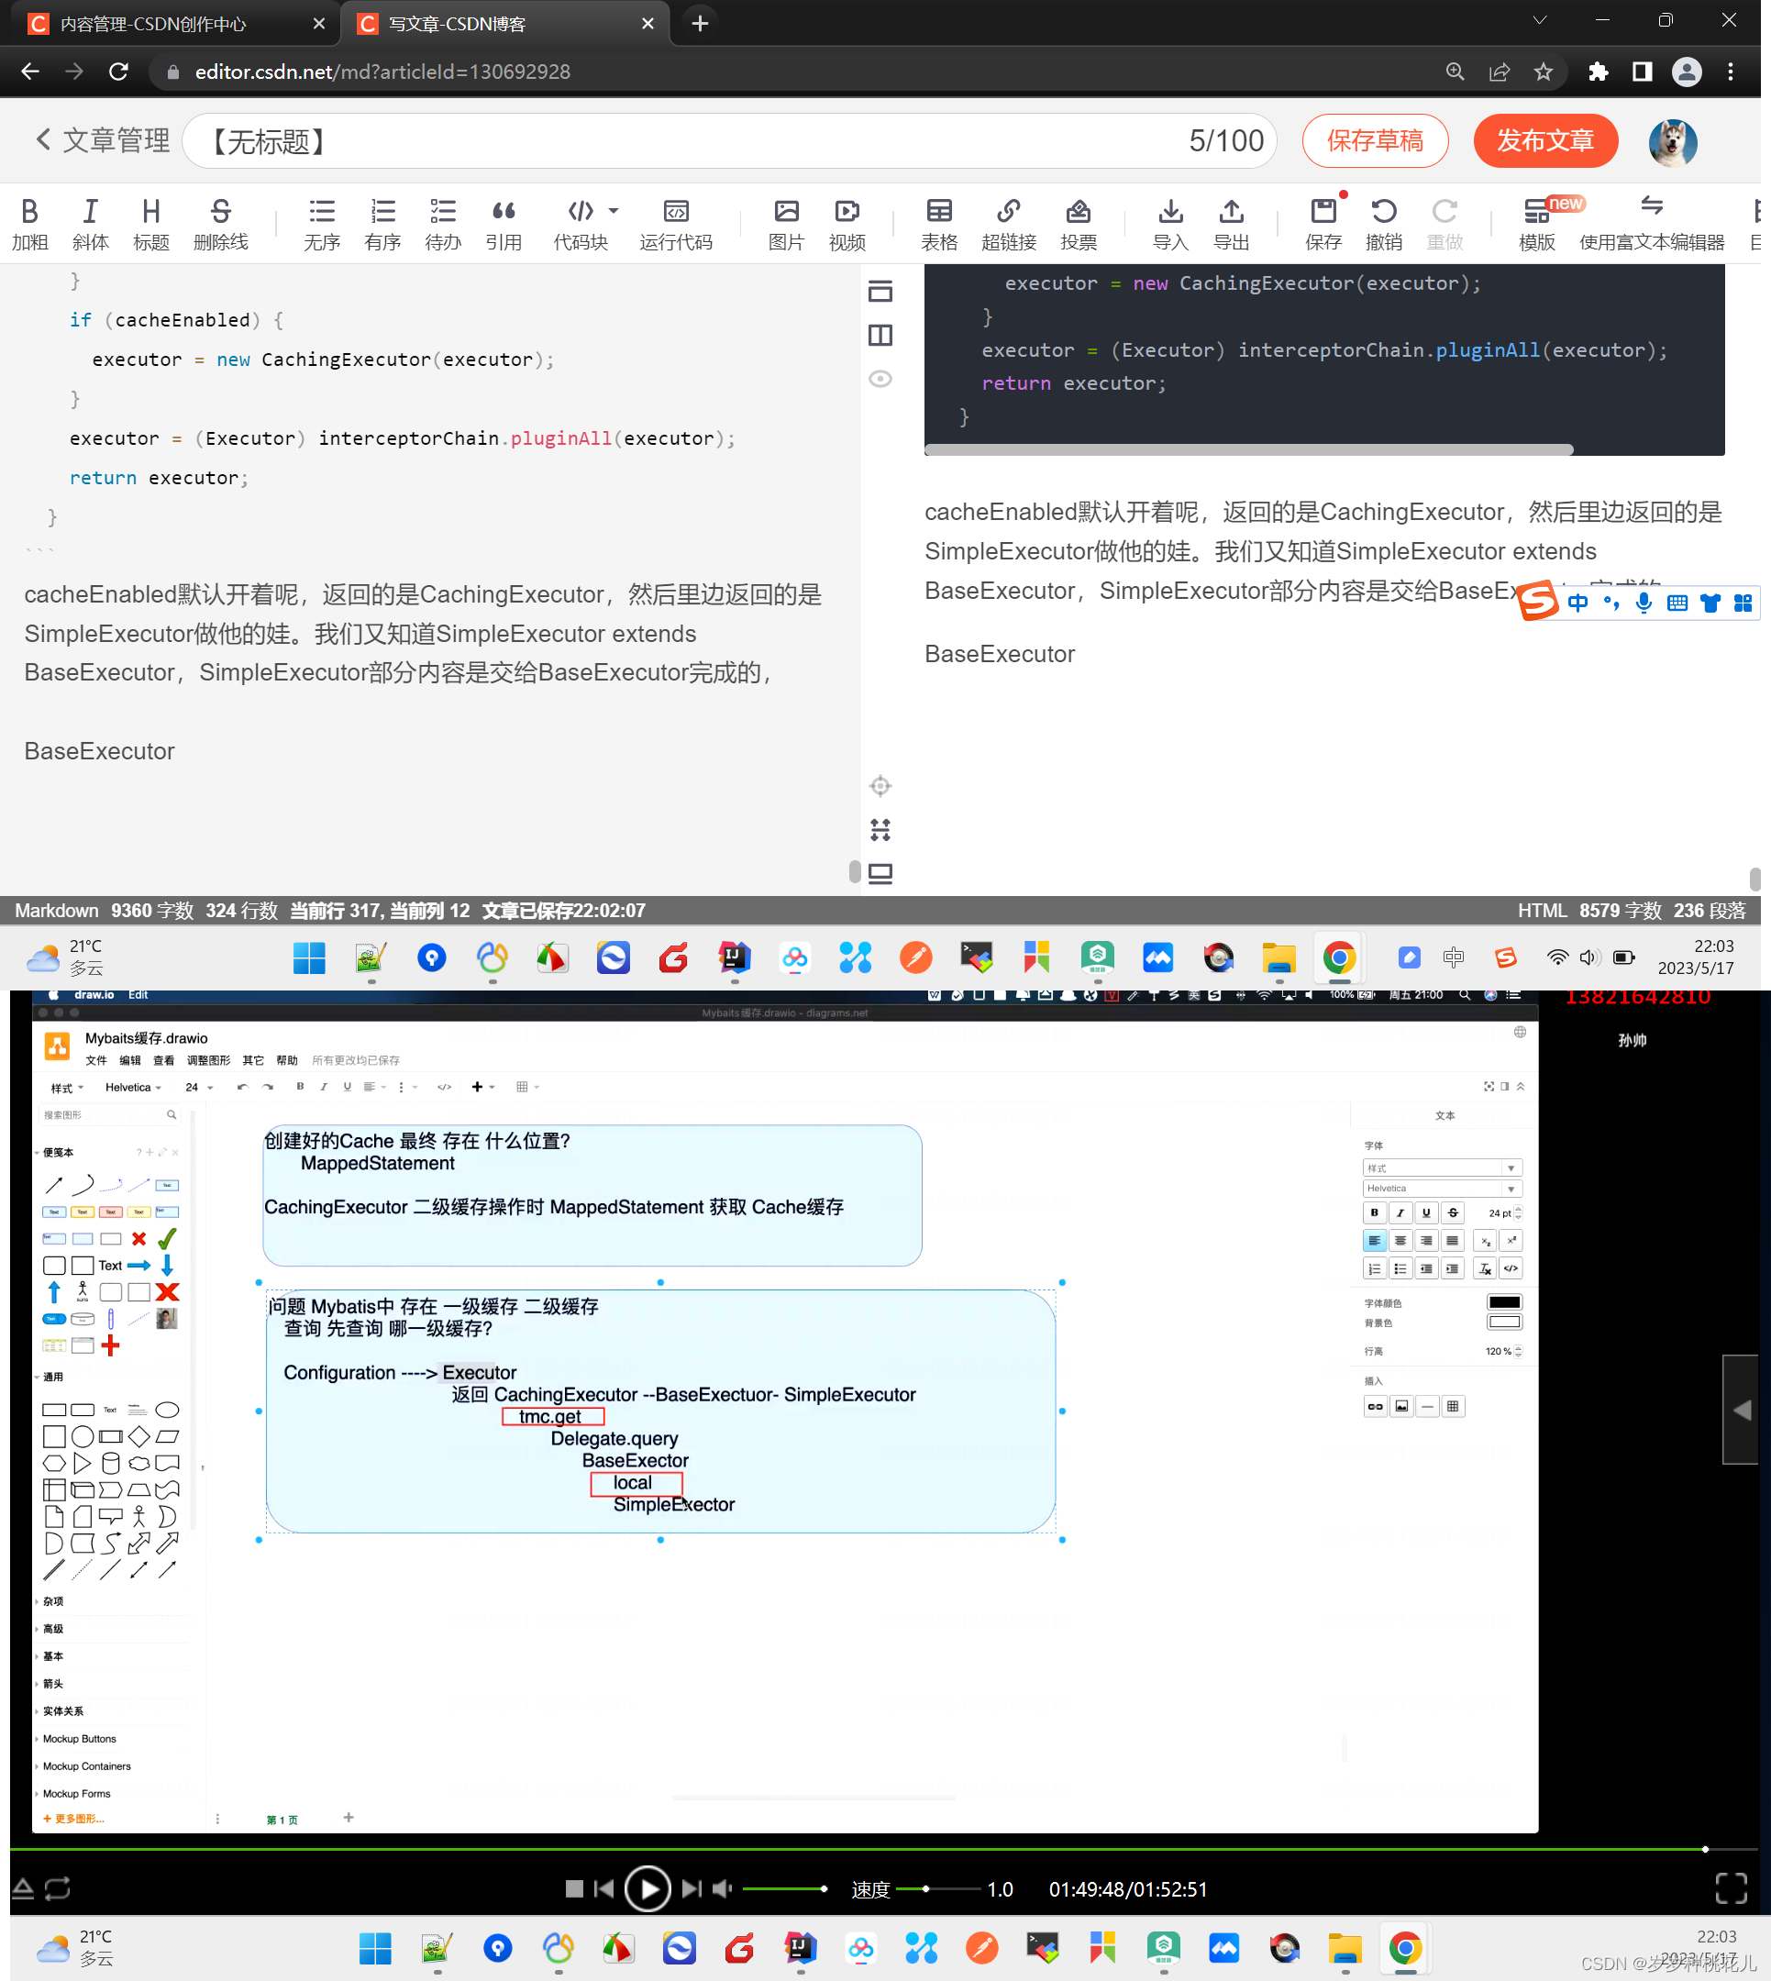Click the 保存草稿 button
Screen dimensions: 1771x1981
click(x=1375, y=142)
